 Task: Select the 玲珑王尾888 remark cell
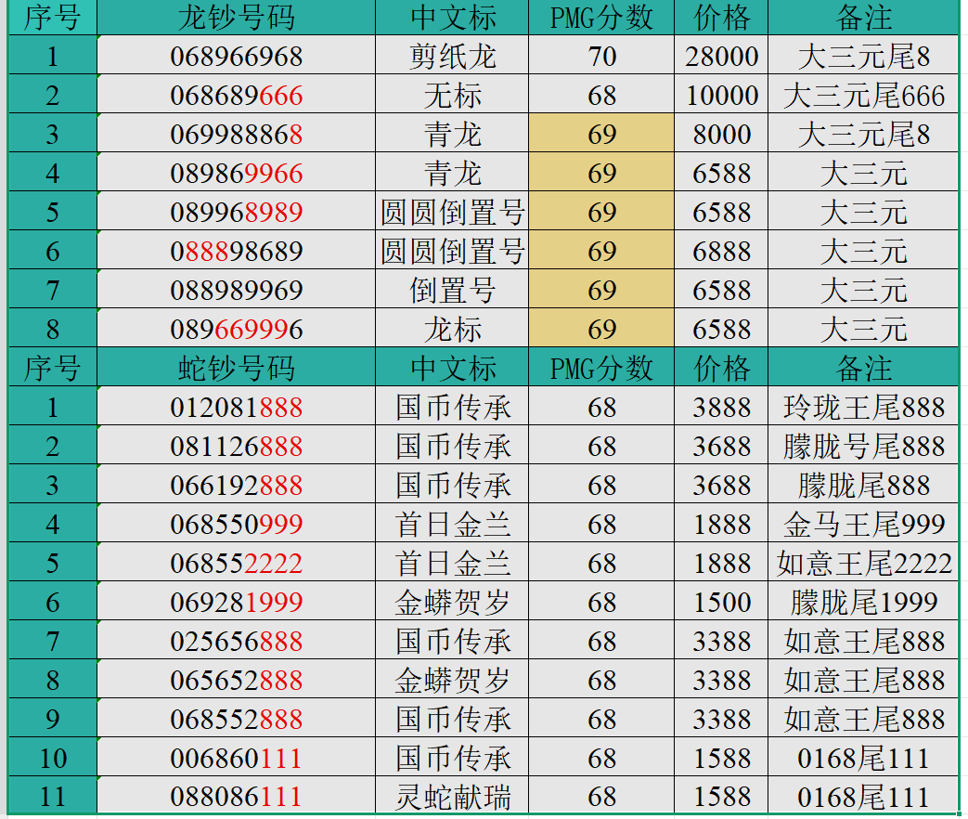point(863,408)
